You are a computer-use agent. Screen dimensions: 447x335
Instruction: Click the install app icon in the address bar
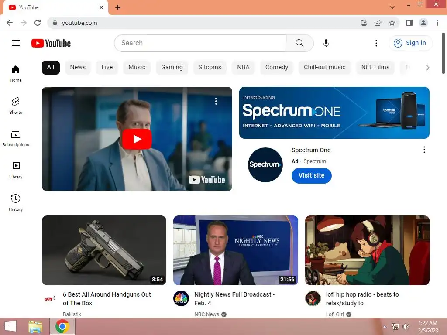pos(364,23)
